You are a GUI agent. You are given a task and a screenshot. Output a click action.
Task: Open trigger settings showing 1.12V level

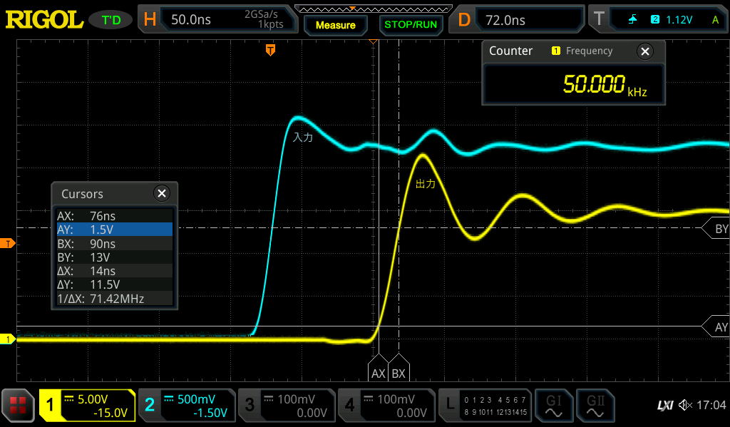(658, 19)
